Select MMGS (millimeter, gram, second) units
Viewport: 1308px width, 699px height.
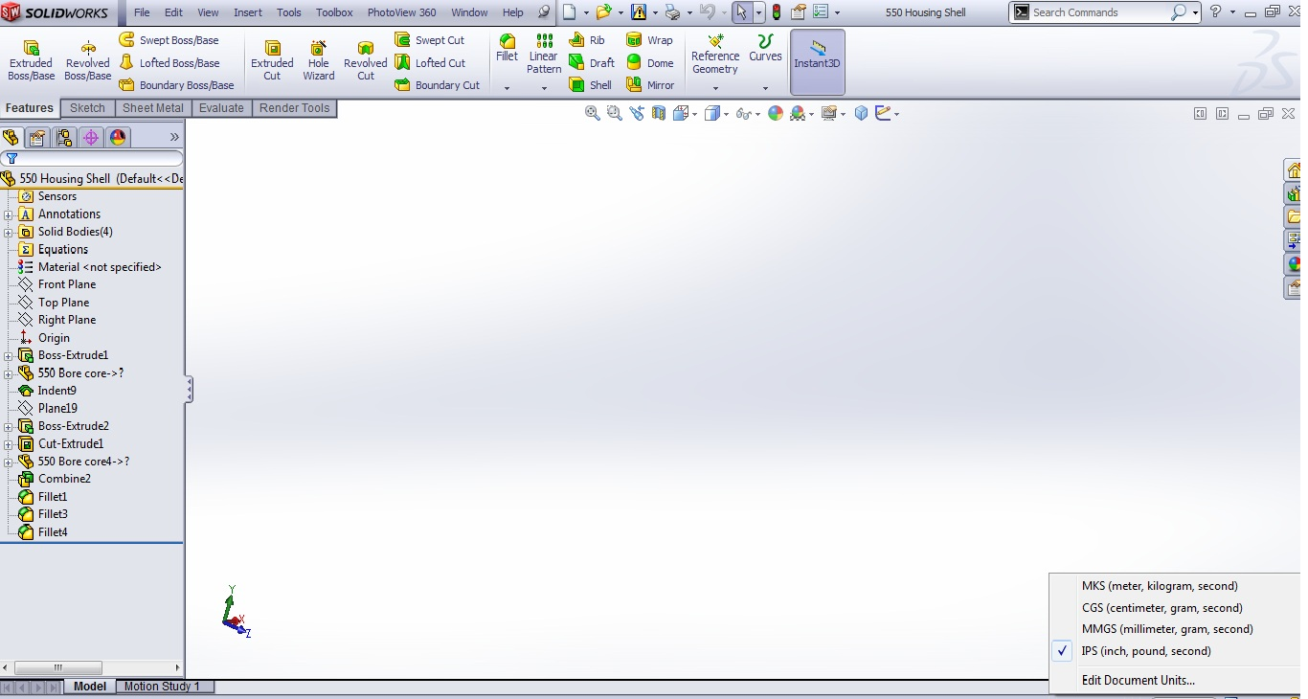point(1167,629)
